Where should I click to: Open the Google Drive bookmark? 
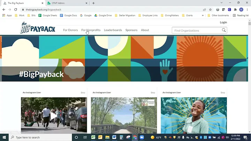click(x=103, y=15)
